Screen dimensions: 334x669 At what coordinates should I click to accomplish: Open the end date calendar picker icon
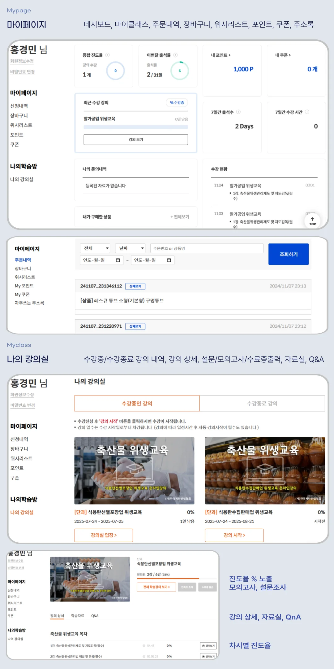tap(169, 260)
